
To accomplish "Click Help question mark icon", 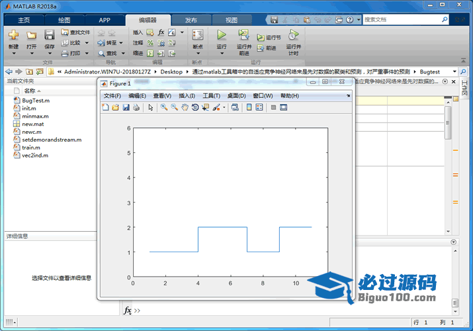I will (x=349, y=20).
